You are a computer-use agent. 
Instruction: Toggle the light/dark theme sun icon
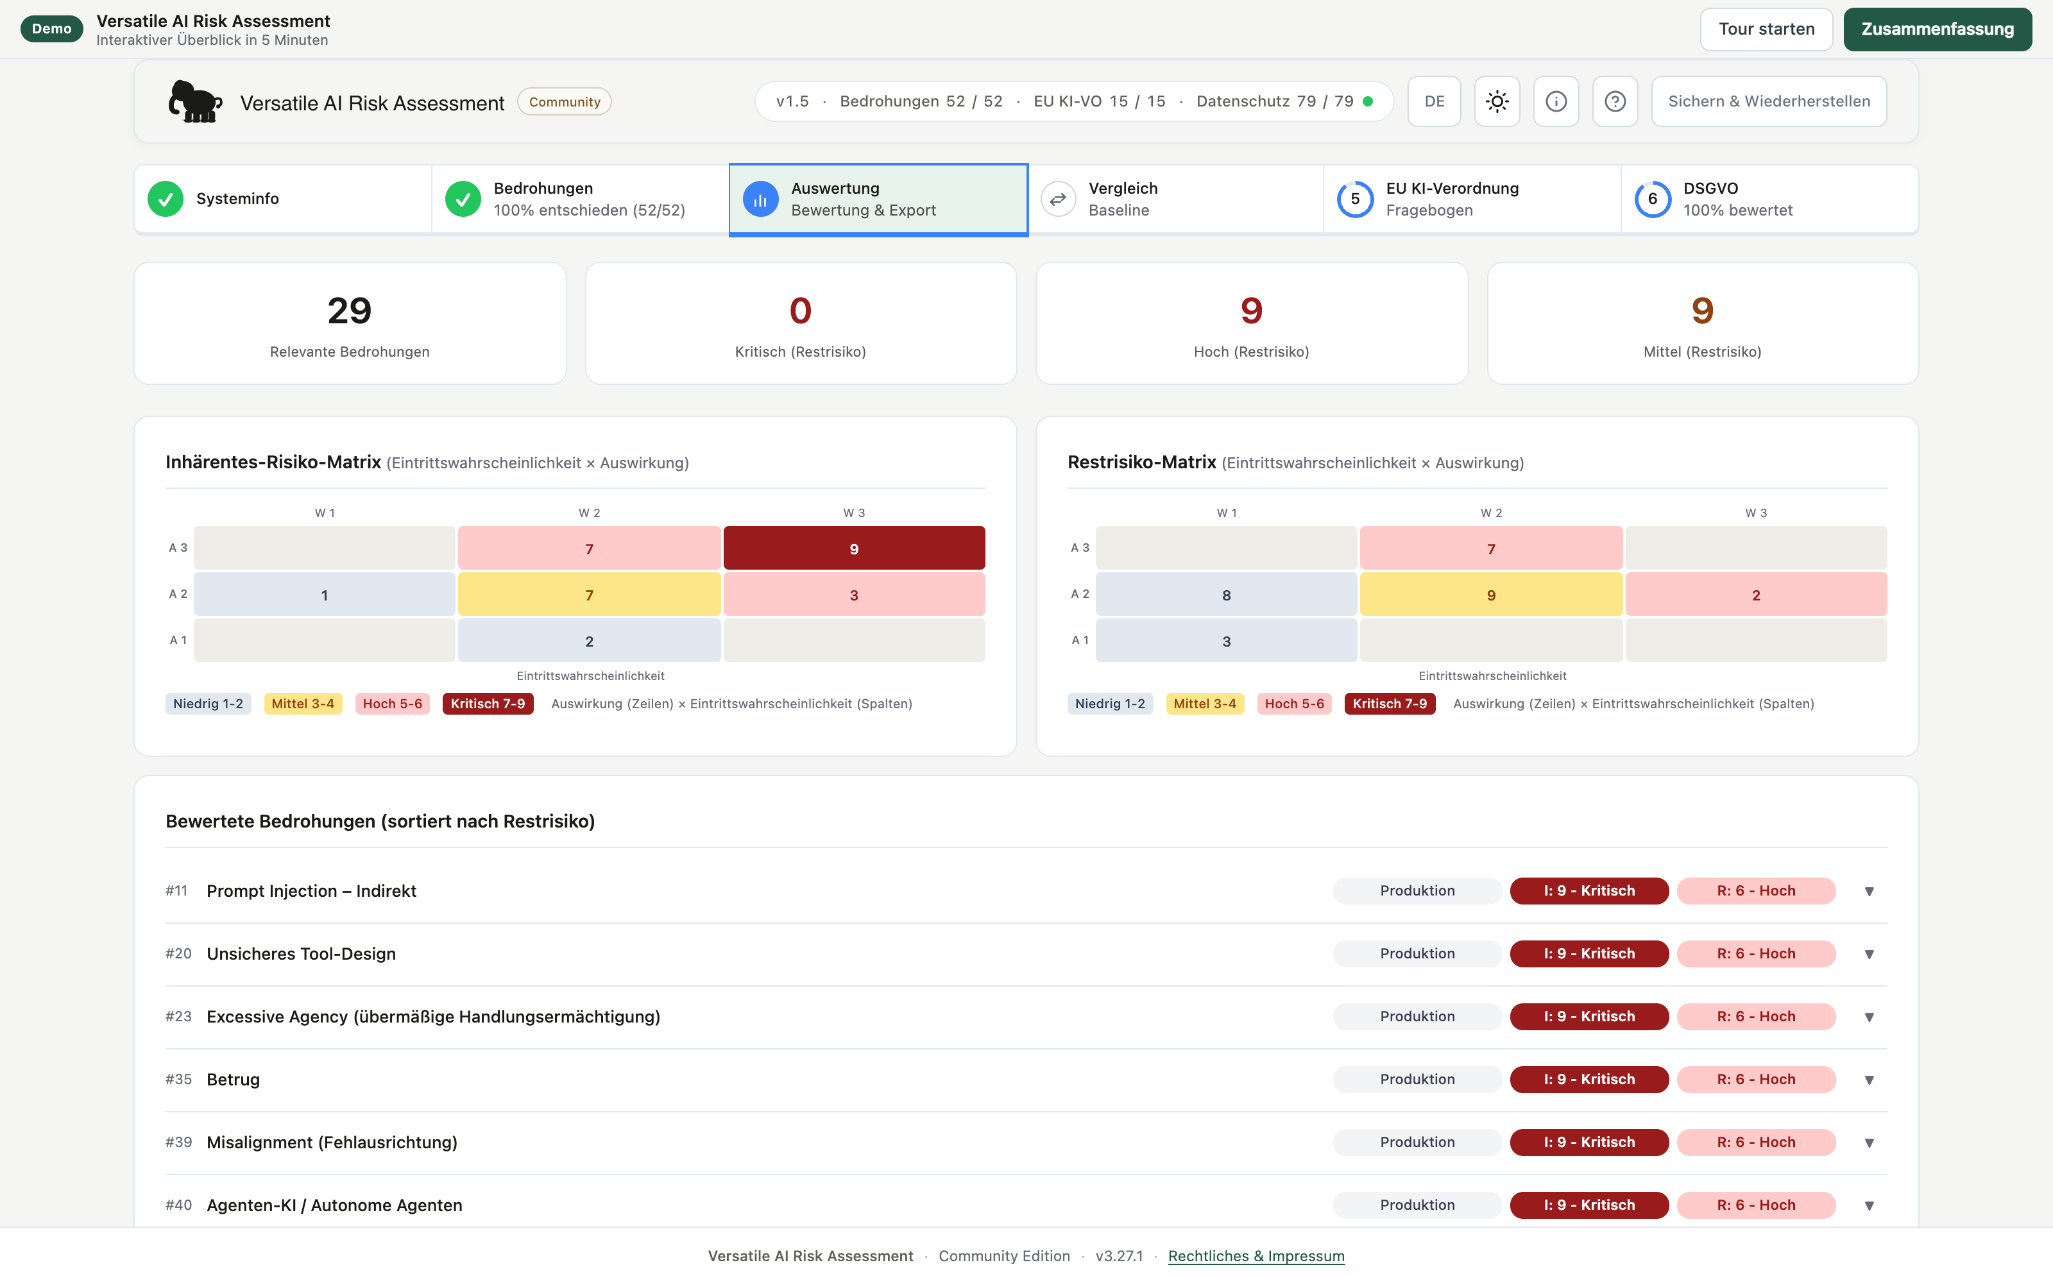[x=1497, y=102]
